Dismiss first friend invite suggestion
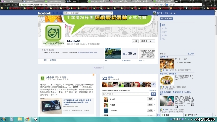The image size is (217, 122). point(154,99)
